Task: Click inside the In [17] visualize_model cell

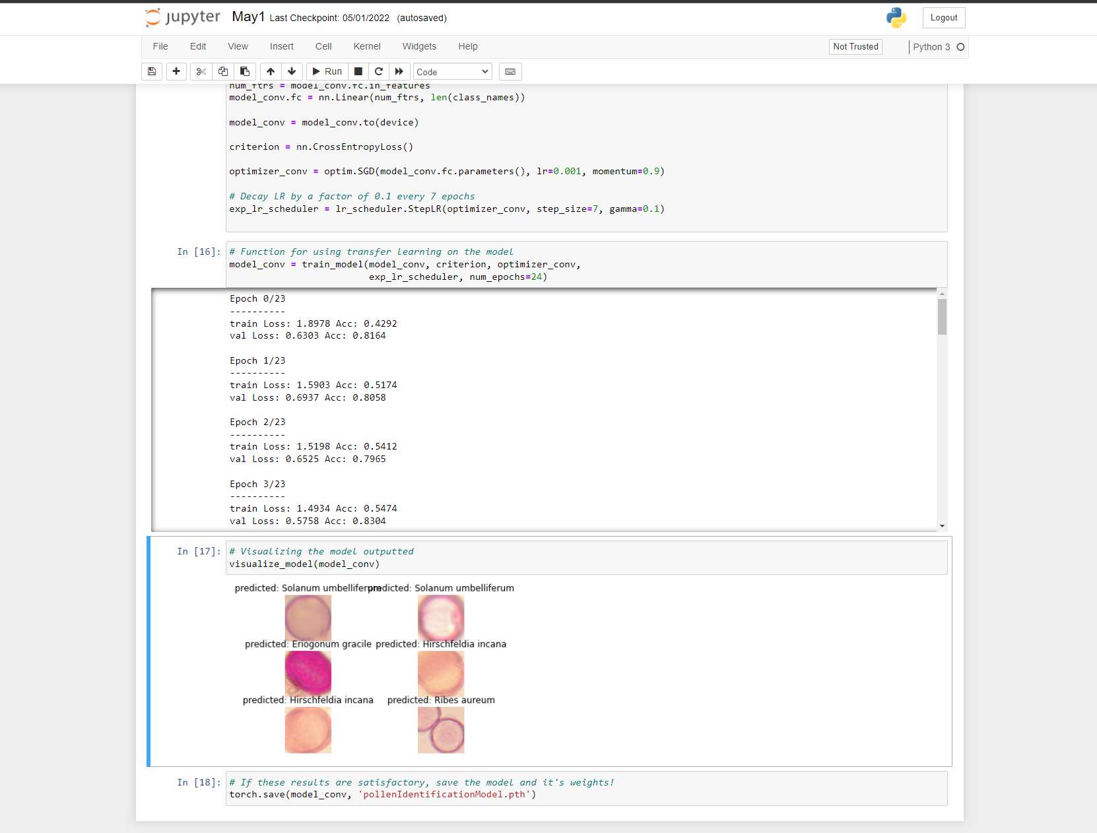Action: [586, 558]
